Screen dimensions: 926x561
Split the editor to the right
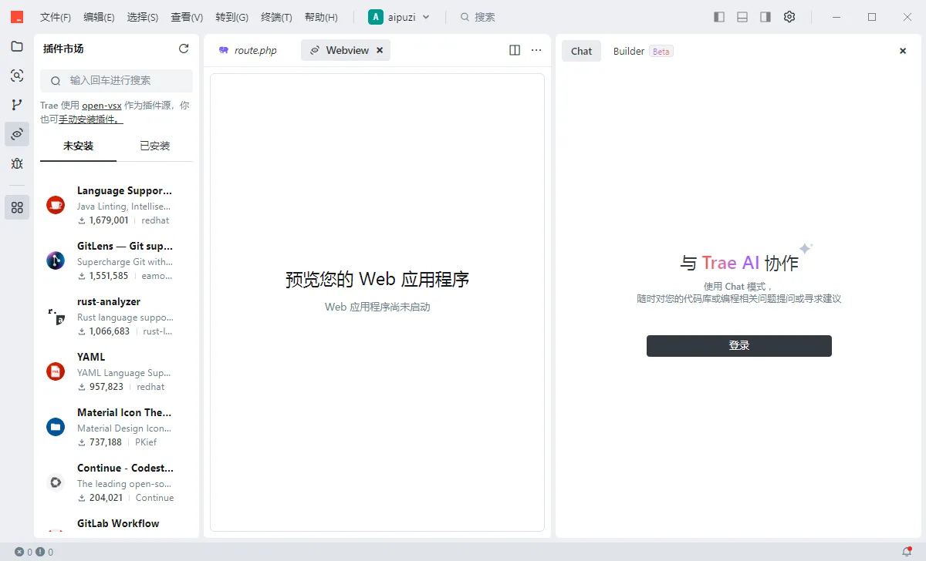[515, 50]
